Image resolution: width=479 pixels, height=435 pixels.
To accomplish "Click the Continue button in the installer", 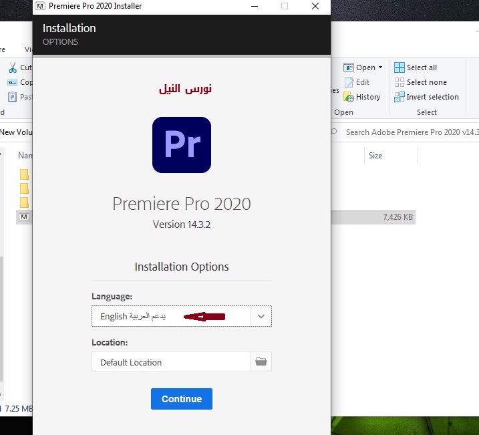I will click(182, 399).
